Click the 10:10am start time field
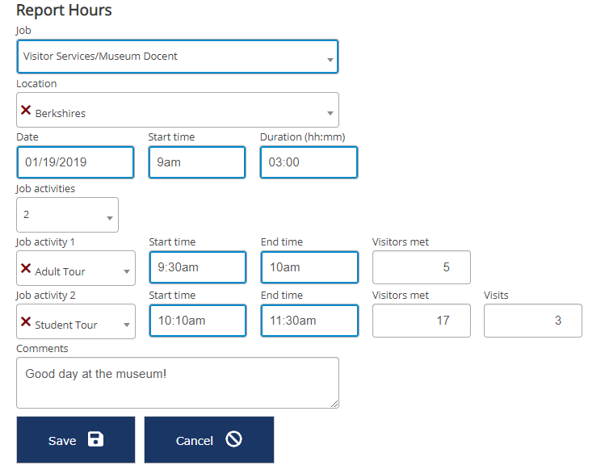The image size is (605, 470). [x=198, y=321]
